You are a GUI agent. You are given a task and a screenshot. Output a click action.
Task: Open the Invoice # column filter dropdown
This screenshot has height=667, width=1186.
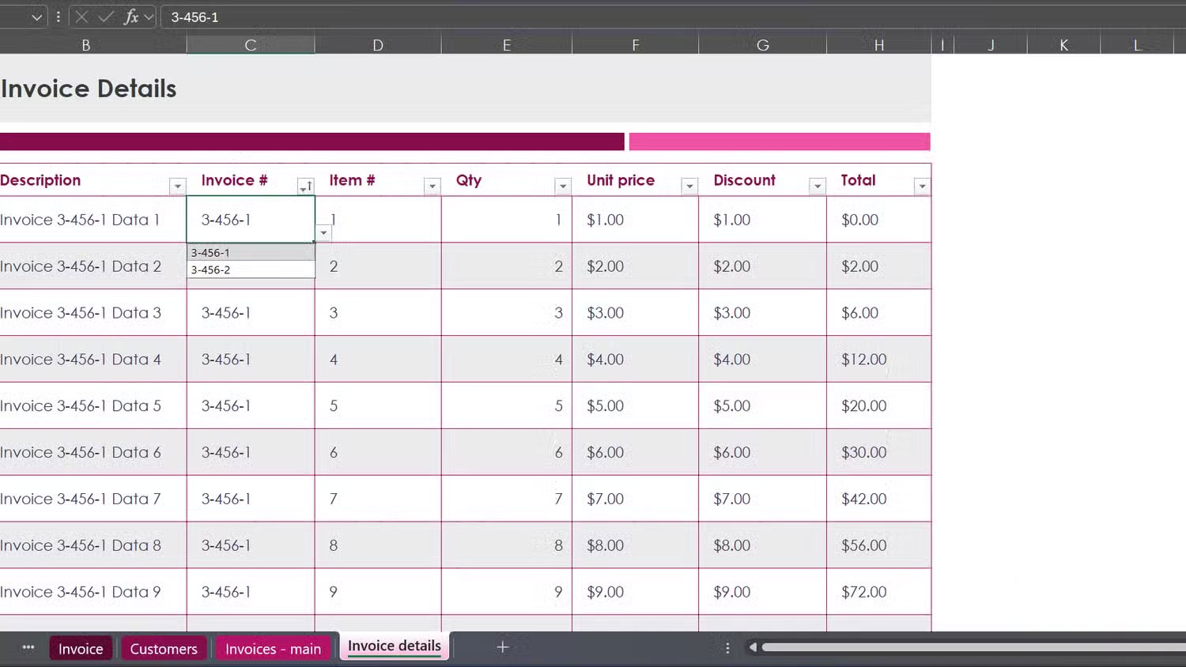coord(306,186)
